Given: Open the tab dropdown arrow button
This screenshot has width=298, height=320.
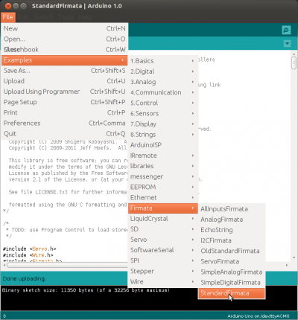Looking at the screenshot, I should [287, 44].
